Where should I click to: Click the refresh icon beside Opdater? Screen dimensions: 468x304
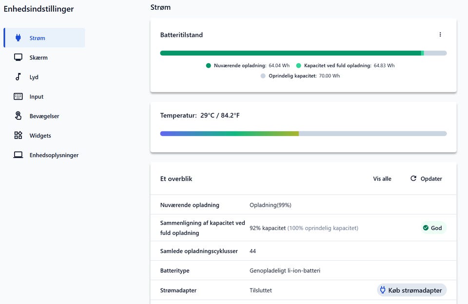click(x=413, y=179)
